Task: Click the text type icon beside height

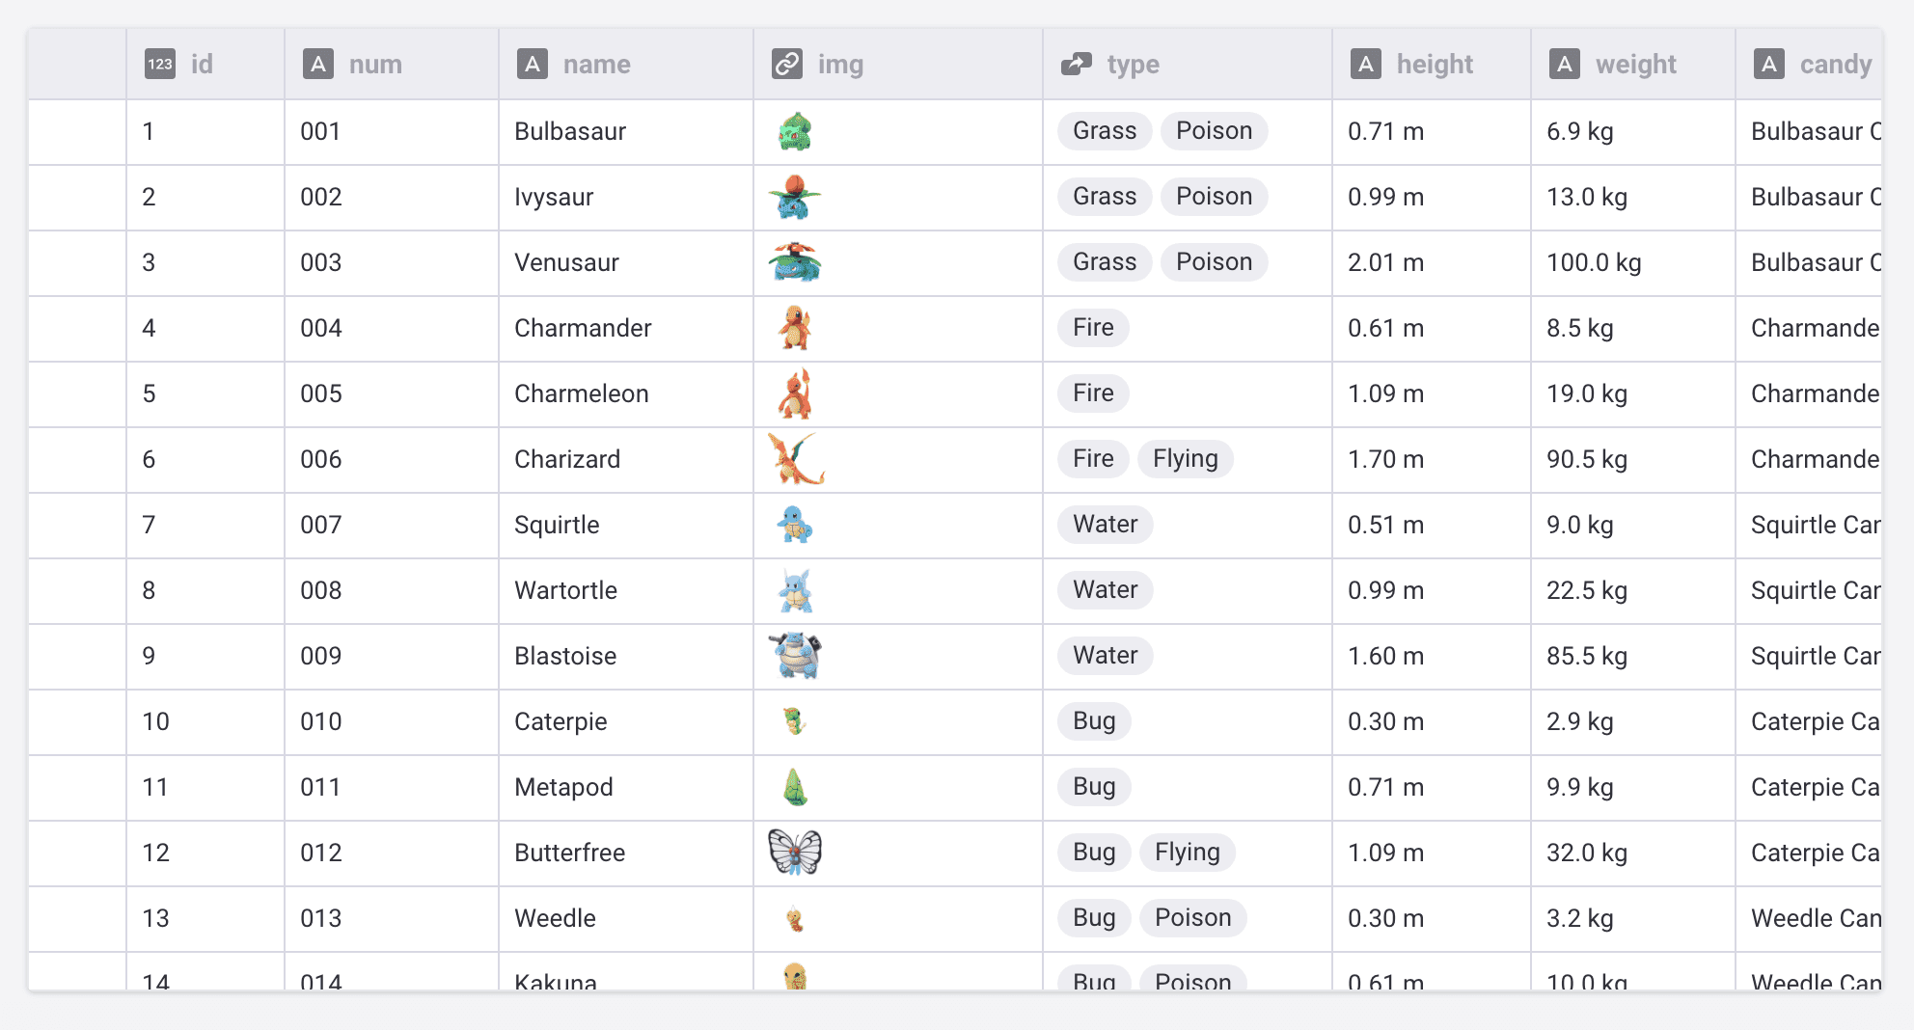Action: [1366, 65]
